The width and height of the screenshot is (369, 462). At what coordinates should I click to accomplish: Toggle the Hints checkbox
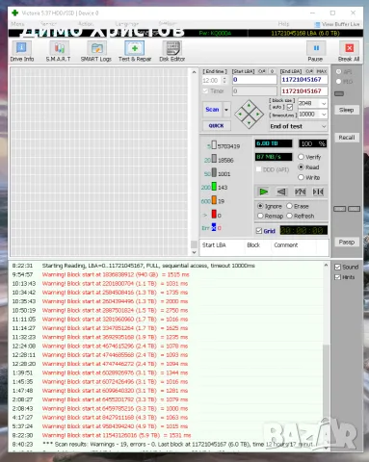click(337, 277)
